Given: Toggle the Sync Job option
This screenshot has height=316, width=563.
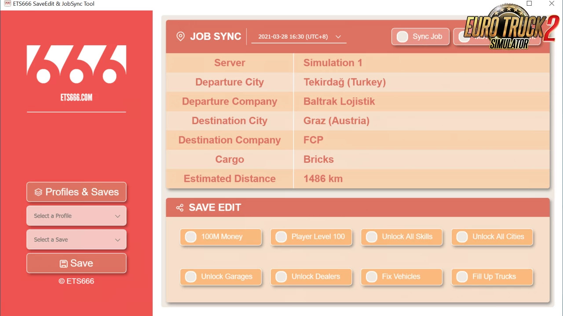Looking at the screenshot, I should pos(402,37).
